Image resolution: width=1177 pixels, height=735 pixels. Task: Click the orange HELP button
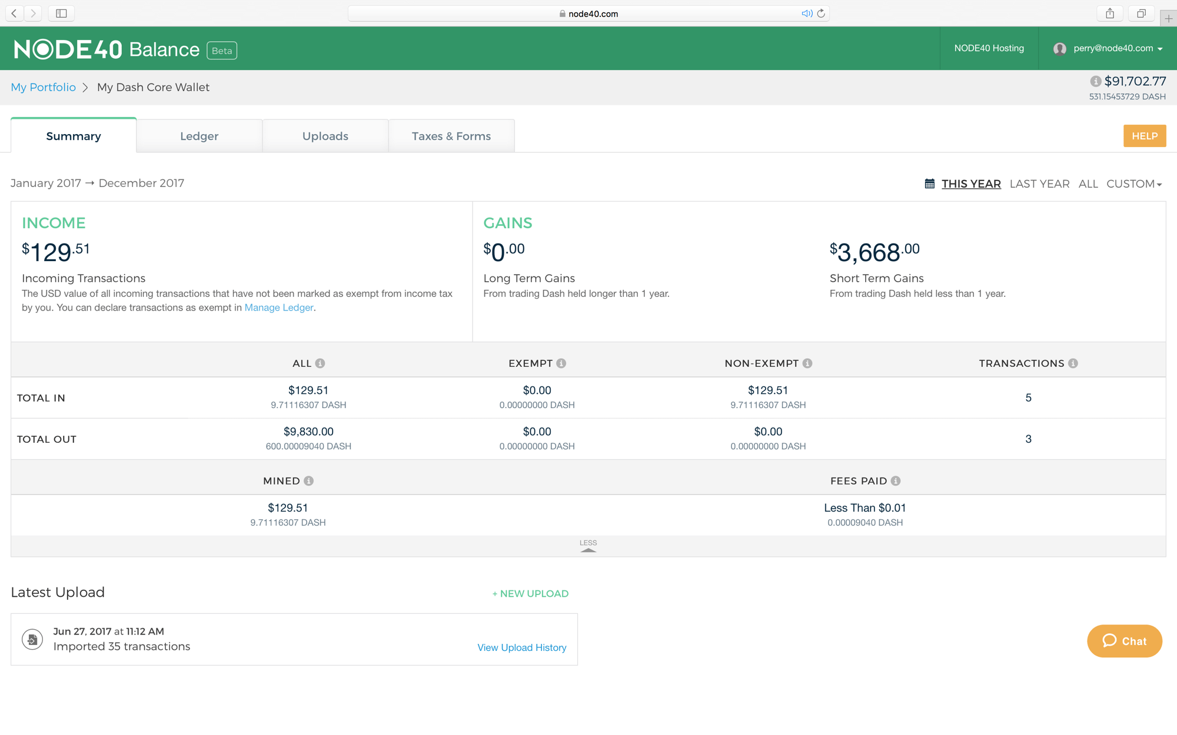click(1144, 136)
